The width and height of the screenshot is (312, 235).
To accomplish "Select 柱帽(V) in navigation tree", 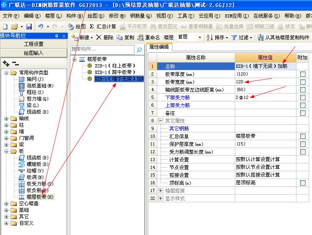I will (35, 171).
